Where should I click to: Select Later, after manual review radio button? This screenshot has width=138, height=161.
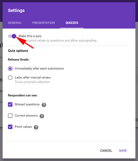[x=10, y=77]
